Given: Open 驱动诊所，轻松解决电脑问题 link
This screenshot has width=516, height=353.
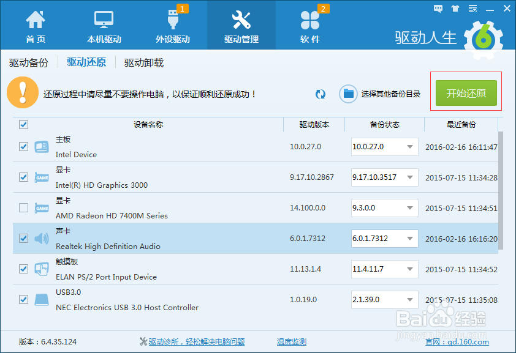Looking at the screenshot, I should 197,342.
